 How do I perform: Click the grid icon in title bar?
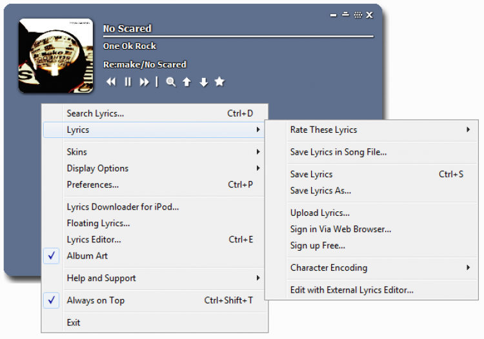(358, 15)
